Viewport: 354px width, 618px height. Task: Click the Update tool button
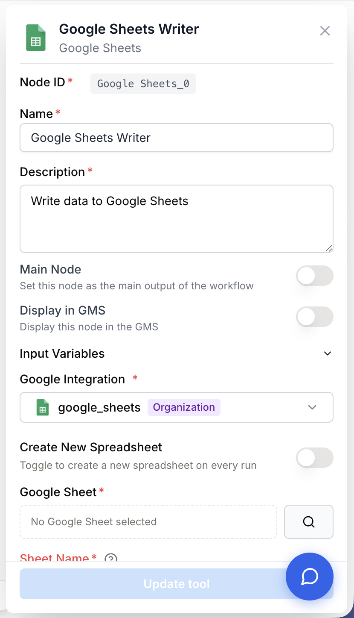point(177,584)
